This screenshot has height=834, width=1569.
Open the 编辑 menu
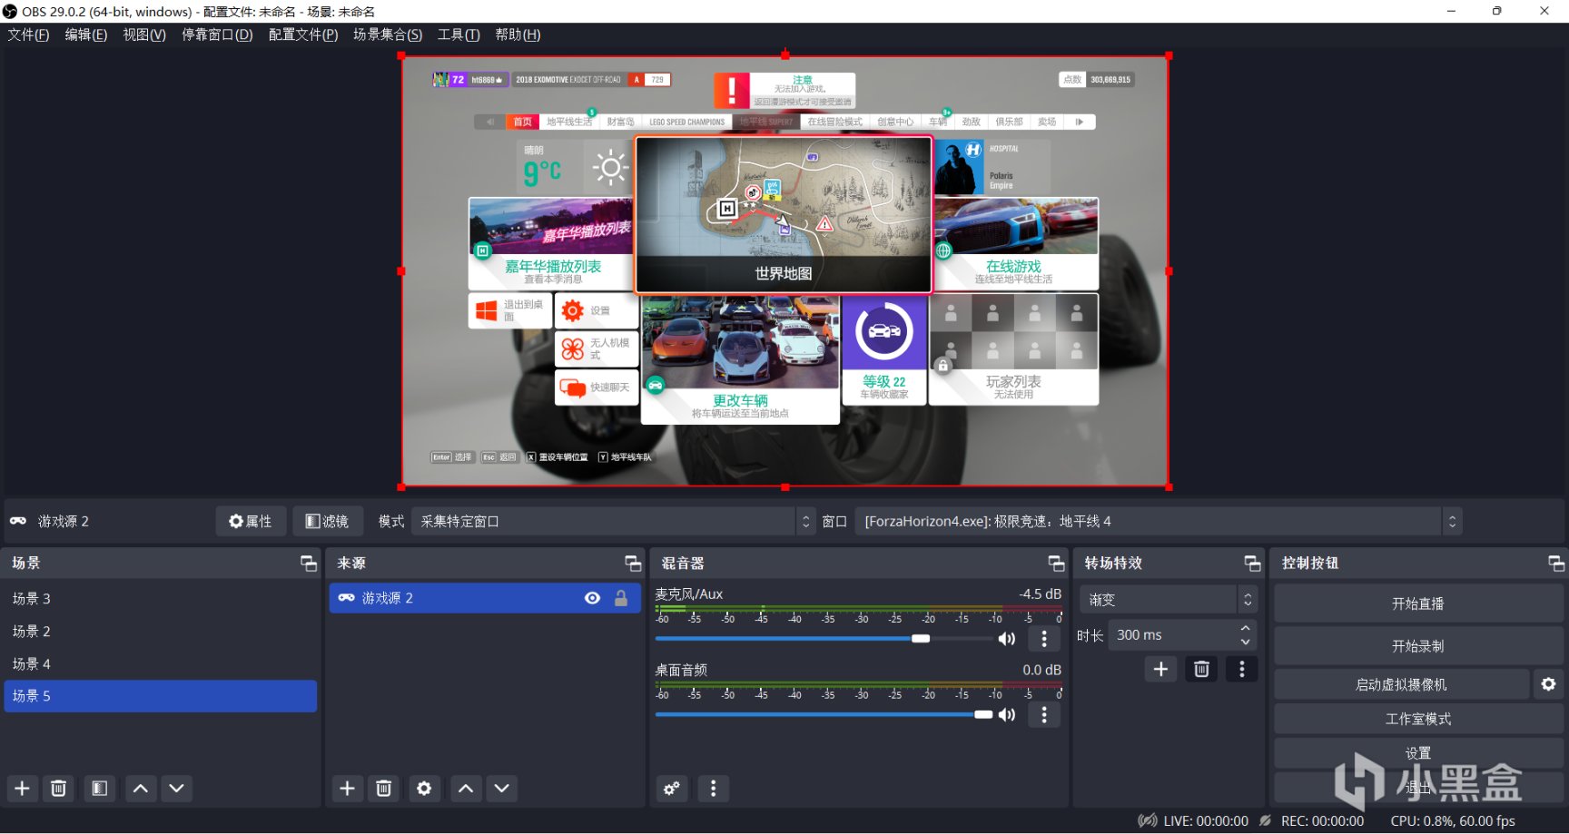86,34
